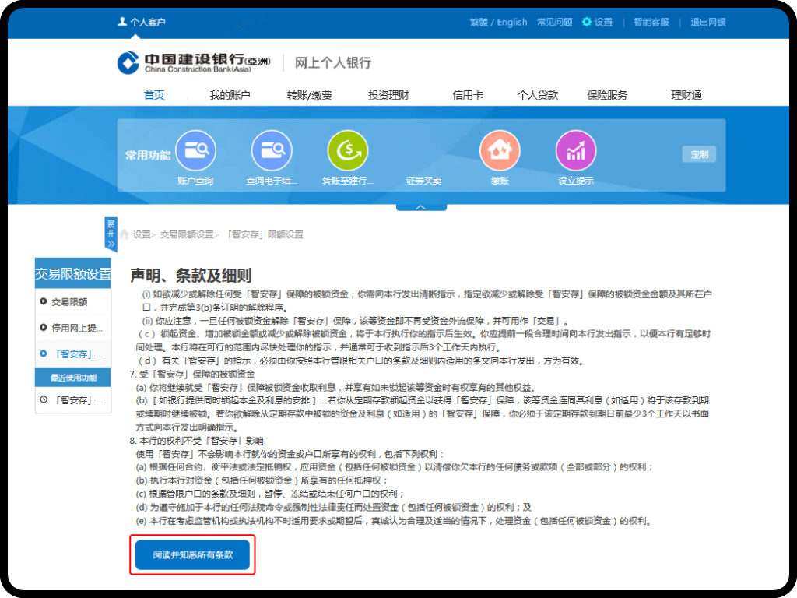Open the purple 设立提示 chart icon
The height and width of the screenshot is (598, 797).
575,151
